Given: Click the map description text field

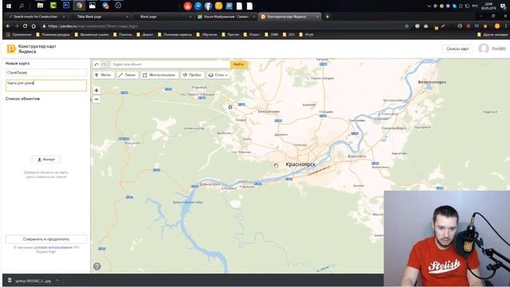Looking at the screenshot, I should (46, 85).
